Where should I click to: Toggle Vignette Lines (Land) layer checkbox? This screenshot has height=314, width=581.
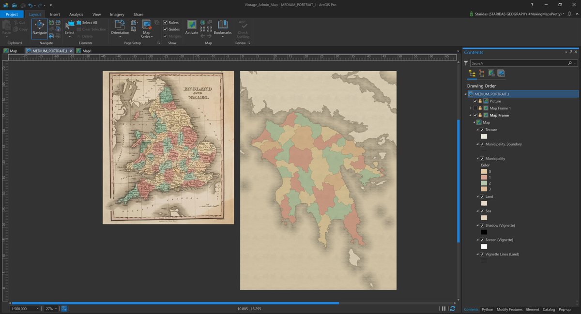tap(482, 254)
